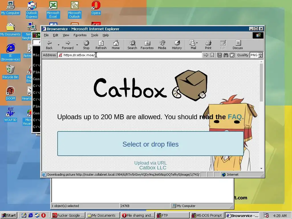Open the Opera desktop shortcut
The height and width of the screenshot is (219, 292).
pyautogui.click(x=96, y=8)
